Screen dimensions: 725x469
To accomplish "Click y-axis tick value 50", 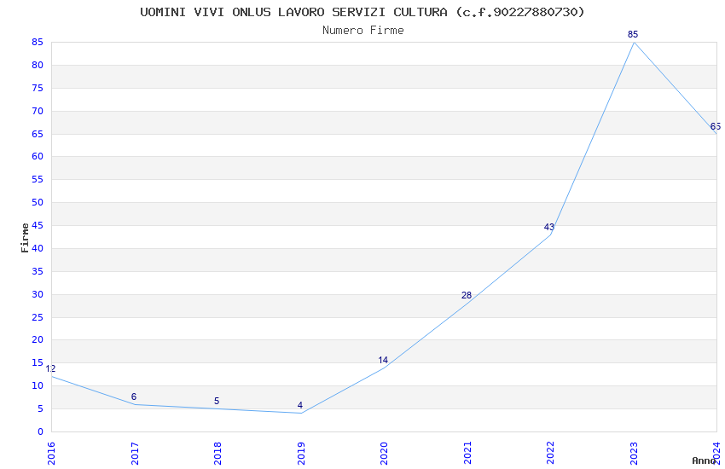I will (38, 202).
